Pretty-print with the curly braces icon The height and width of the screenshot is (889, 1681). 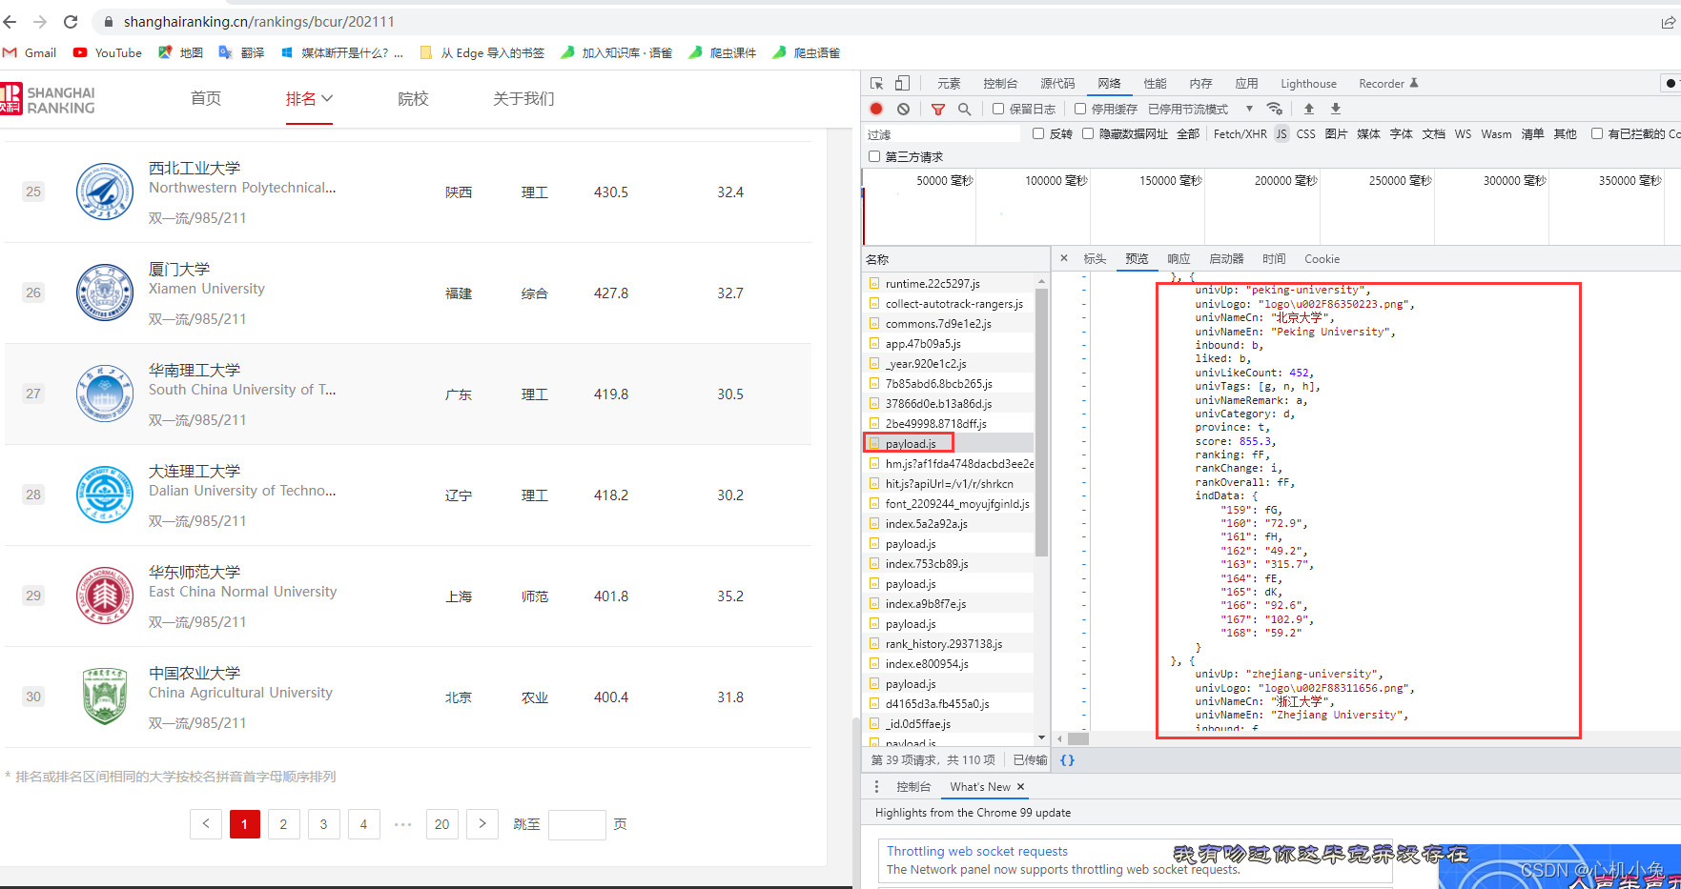pyautogui.click(x=1067, y=759)
